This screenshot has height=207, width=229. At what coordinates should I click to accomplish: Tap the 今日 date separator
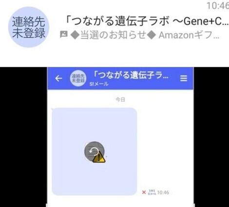[x=120, y=99]
